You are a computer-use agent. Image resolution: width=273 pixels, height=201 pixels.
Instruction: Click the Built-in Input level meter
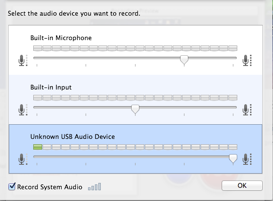(x=135, y=98)
